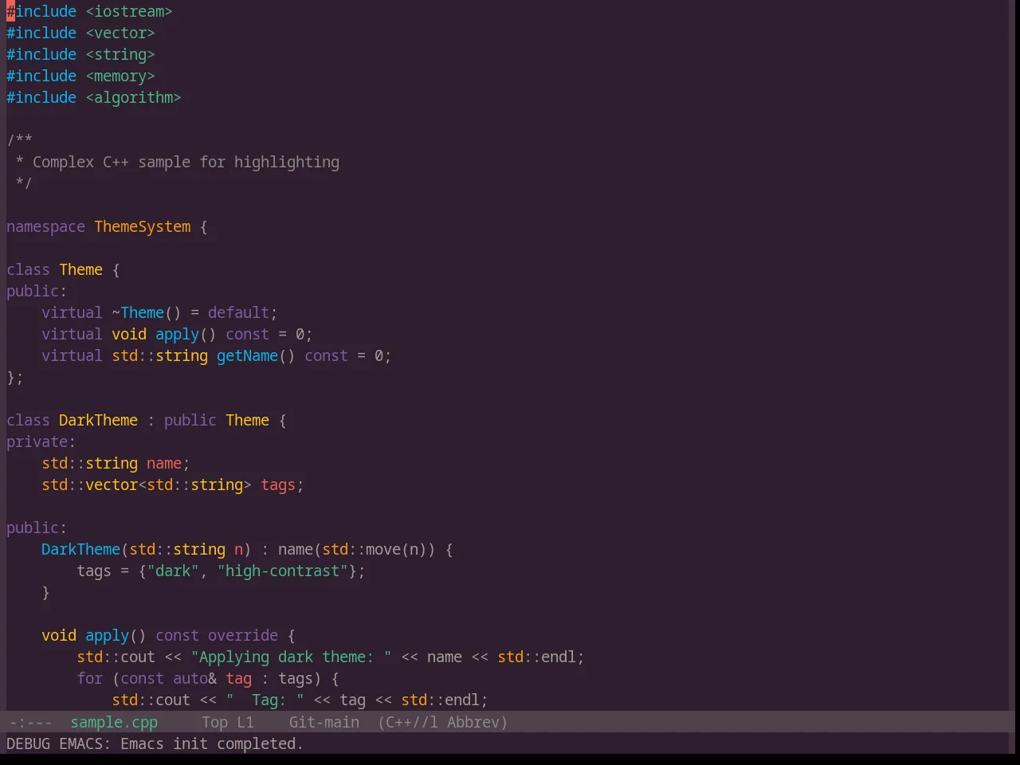Click 'default' in the destructor line
The height and width of the screenshot is (765, 1020).
(x=238, y=312)
